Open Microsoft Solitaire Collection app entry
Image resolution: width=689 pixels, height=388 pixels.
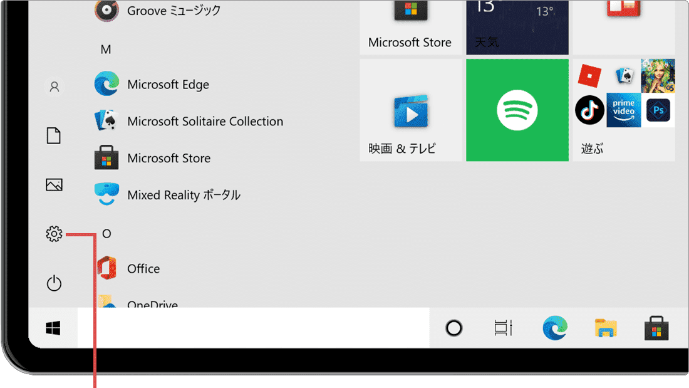[x=189, y=121]
